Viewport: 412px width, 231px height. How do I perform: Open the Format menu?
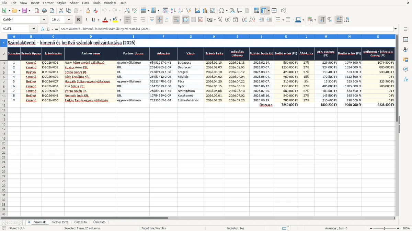48,3
